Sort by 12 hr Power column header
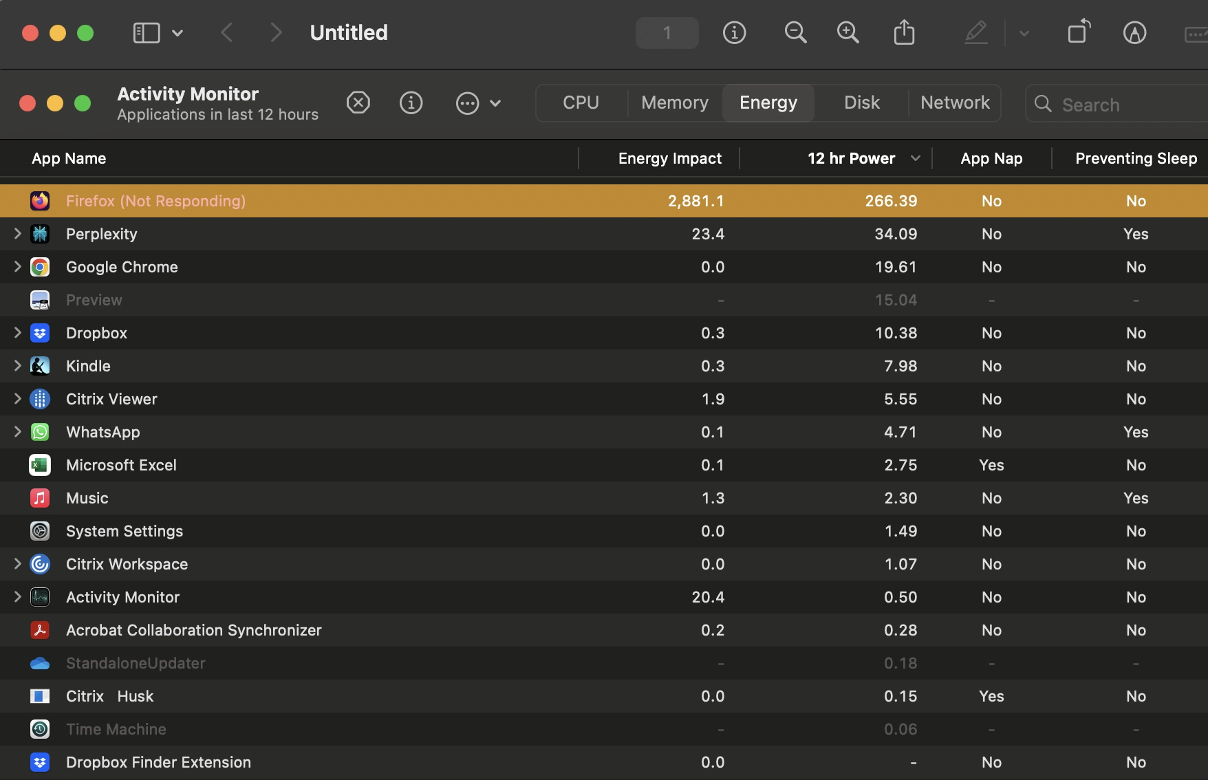Viewport: 1208px width, 780px height. (x=851, y=158)
